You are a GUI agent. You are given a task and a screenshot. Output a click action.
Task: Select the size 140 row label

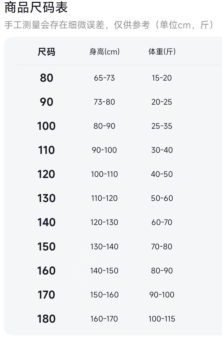tap(47, 222)
